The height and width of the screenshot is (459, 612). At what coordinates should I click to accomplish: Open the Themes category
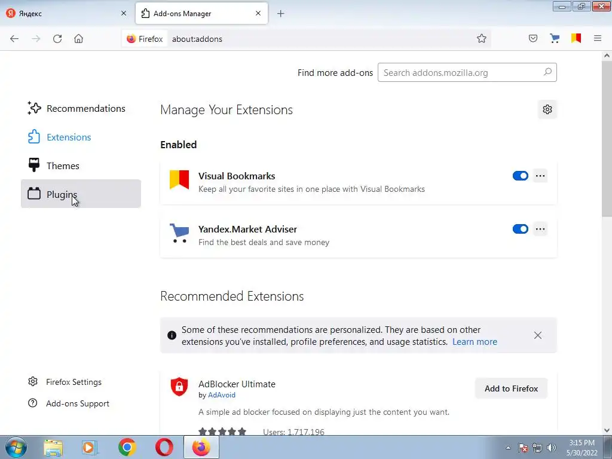tap(81, 166)
